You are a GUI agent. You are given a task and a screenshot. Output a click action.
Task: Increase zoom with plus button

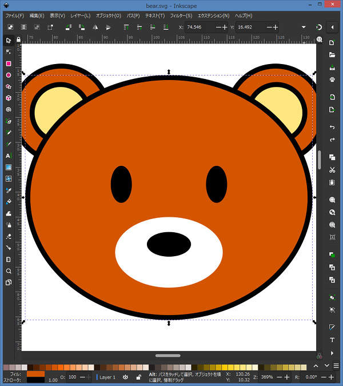pos(286,377)
